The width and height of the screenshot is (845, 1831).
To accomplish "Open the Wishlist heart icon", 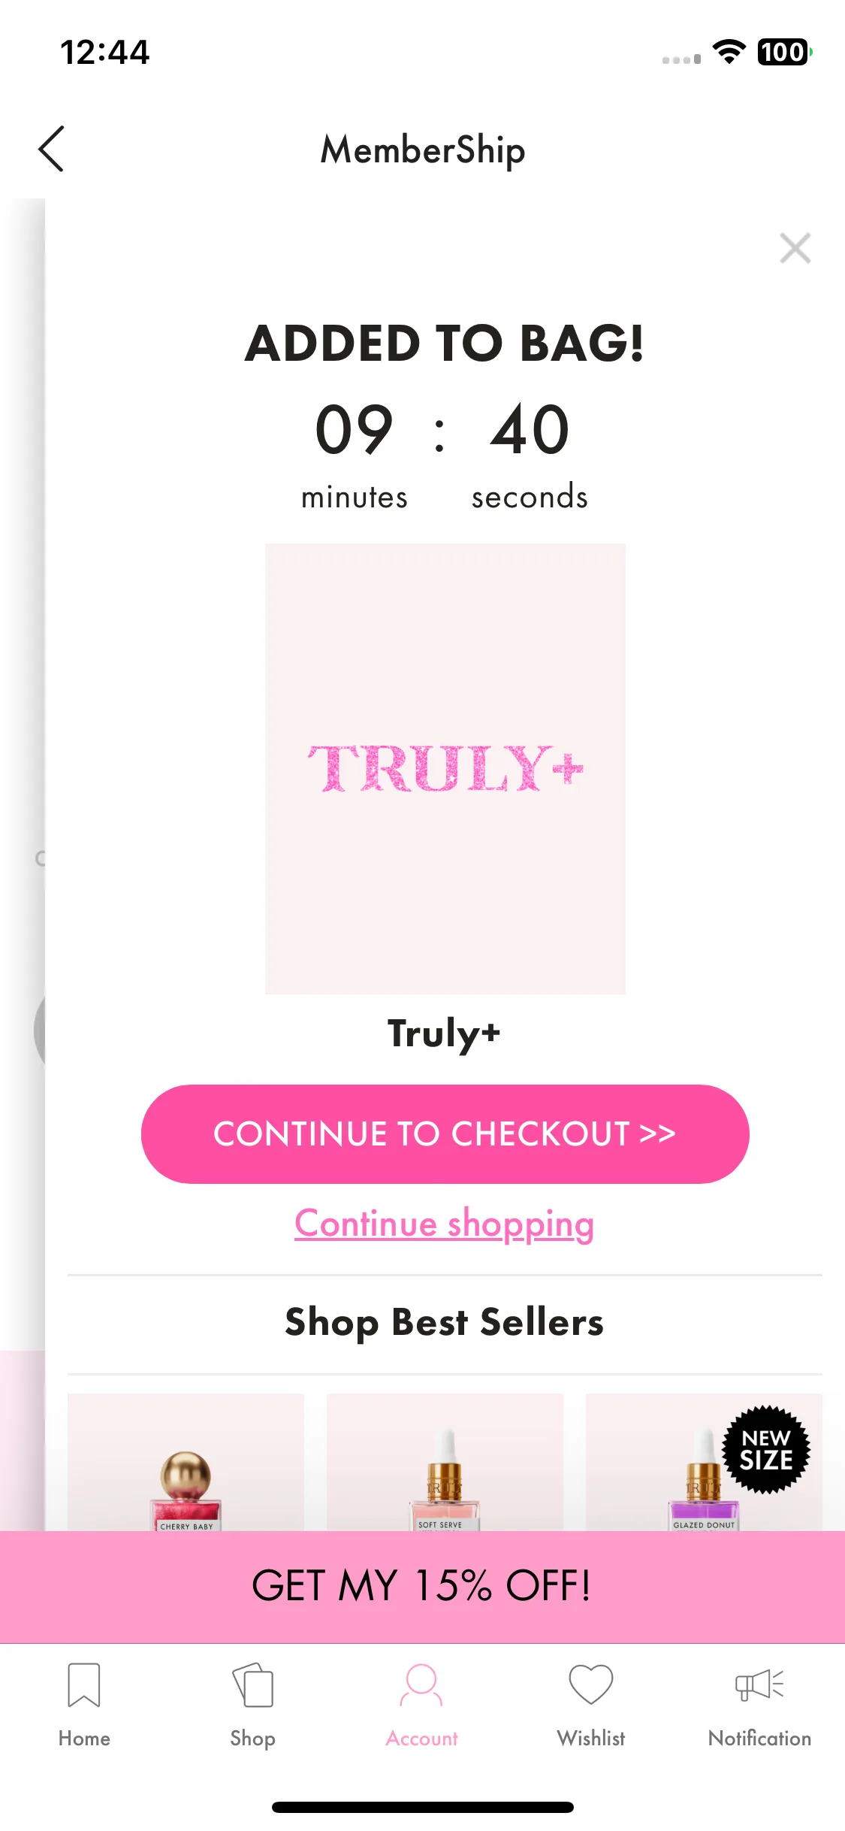I will [x=591, y=1684].
